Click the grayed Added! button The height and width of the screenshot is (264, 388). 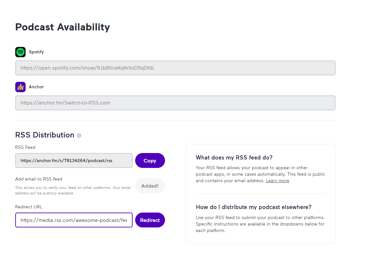(x=150, y=186)
